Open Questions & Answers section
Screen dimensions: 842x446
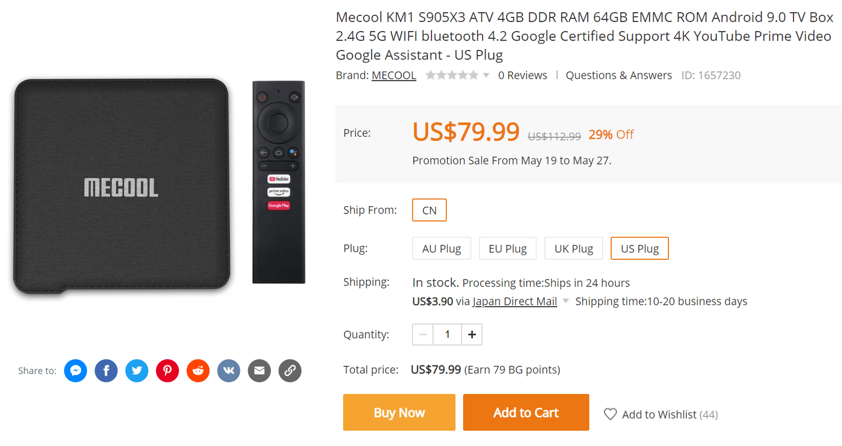(x=618, y=75)
